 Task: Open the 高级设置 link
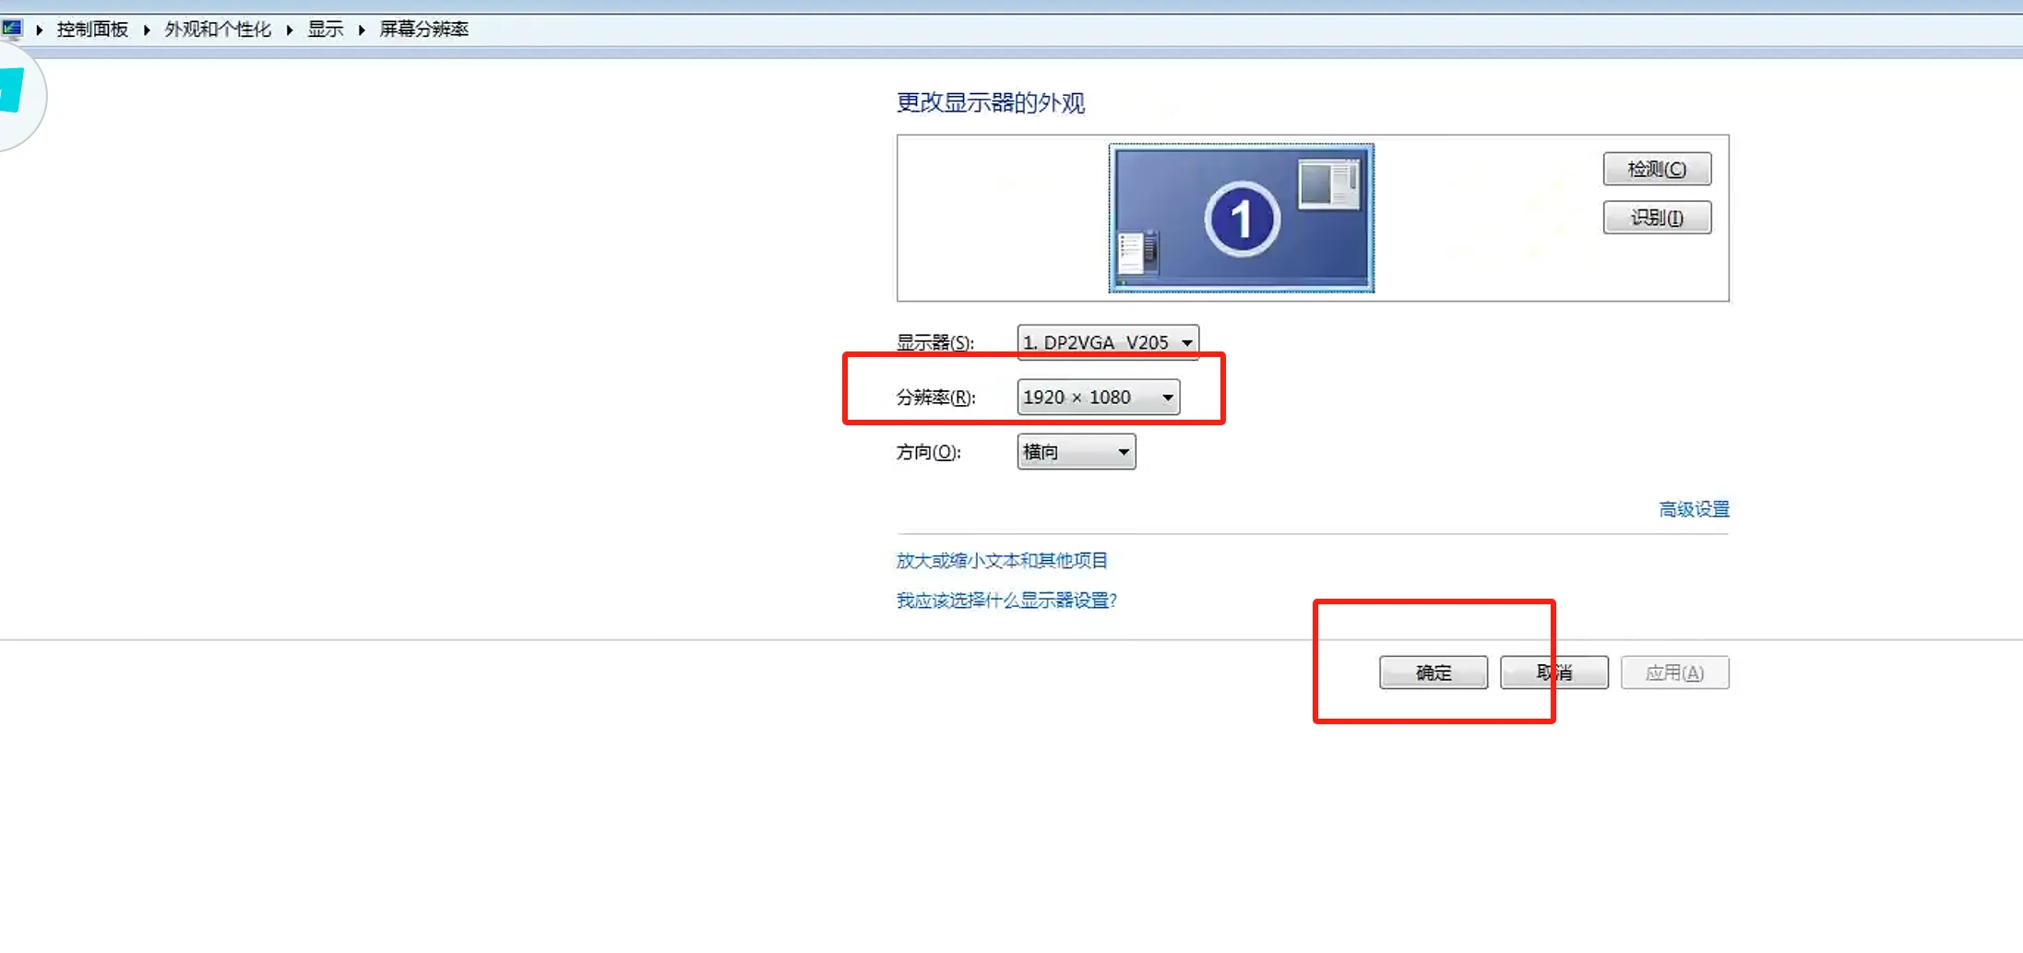coord(1693,509)
